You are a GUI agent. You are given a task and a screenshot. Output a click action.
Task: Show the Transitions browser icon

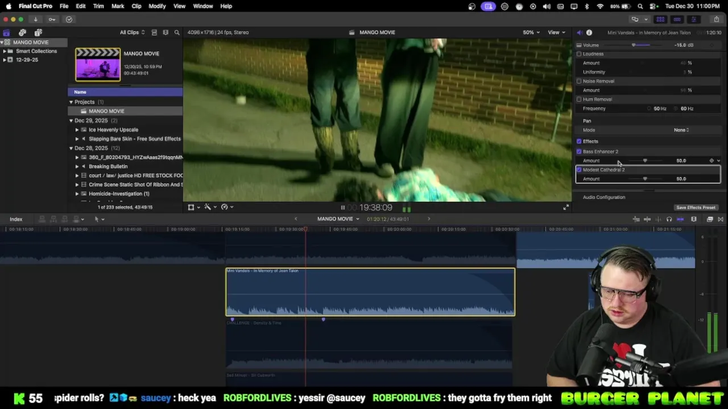click(720, 219)
